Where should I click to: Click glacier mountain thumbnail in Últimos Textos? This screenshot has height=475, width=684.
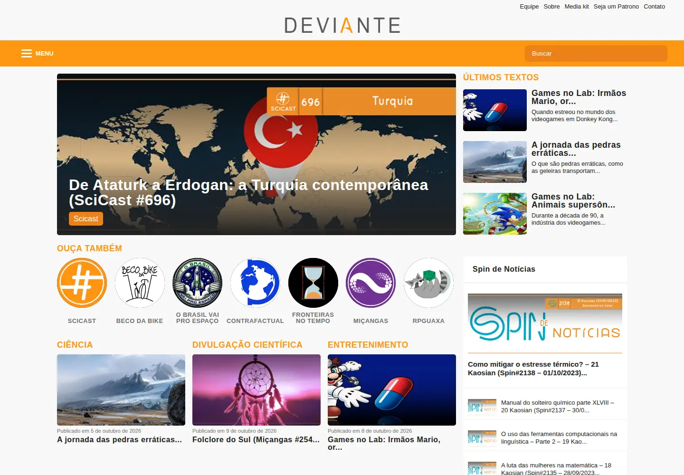coord(495,162)
